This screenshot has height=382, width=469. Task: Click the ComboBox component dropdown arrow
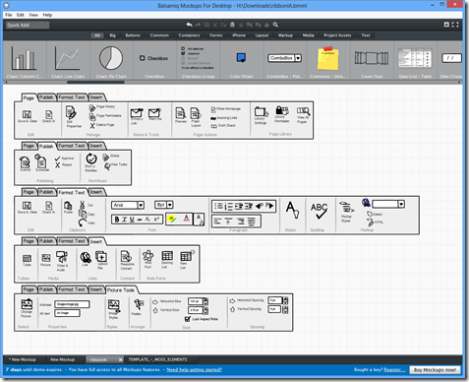298,58
